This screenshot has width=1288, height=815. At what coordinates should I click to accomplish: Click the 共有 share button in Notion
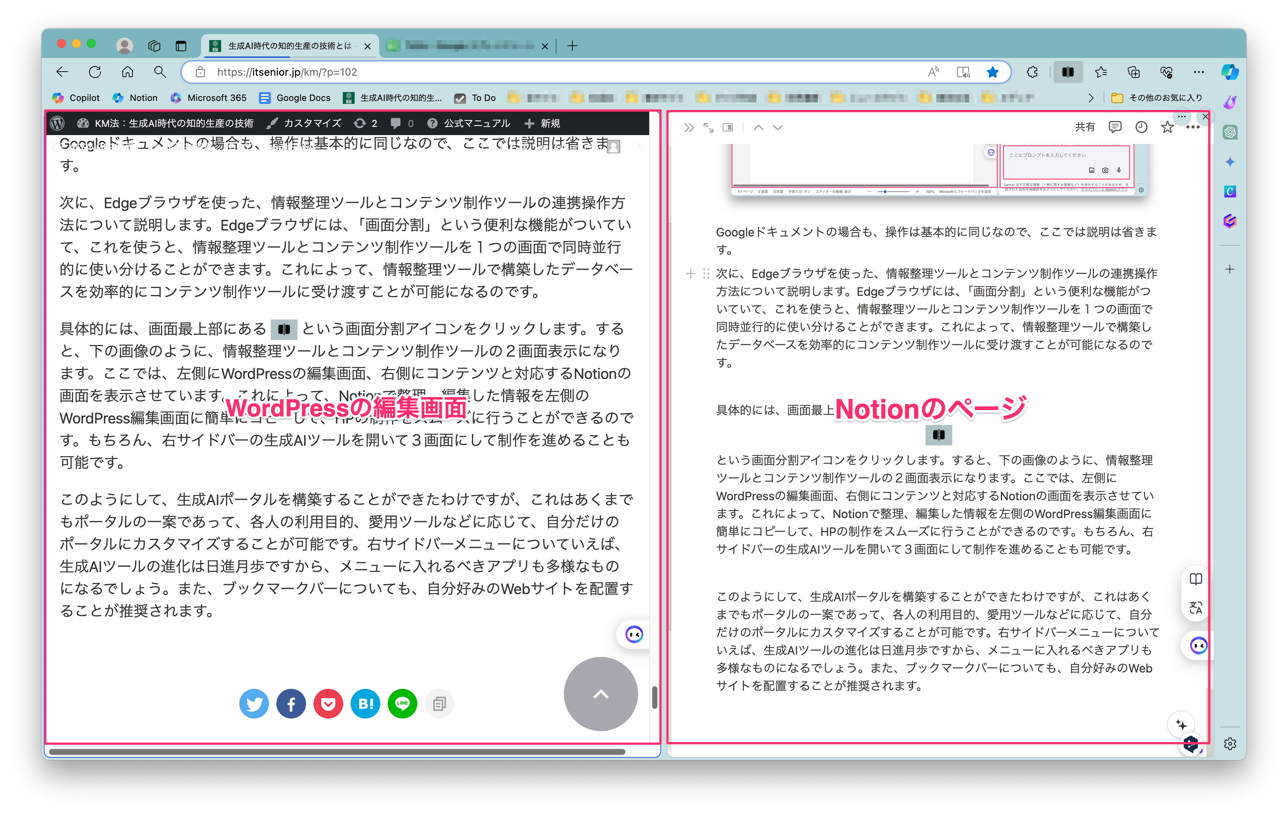(1085, 127)
